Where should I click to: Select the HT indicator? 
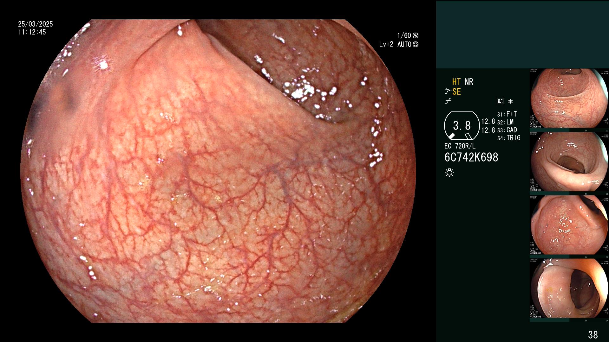tap(456, 82)
